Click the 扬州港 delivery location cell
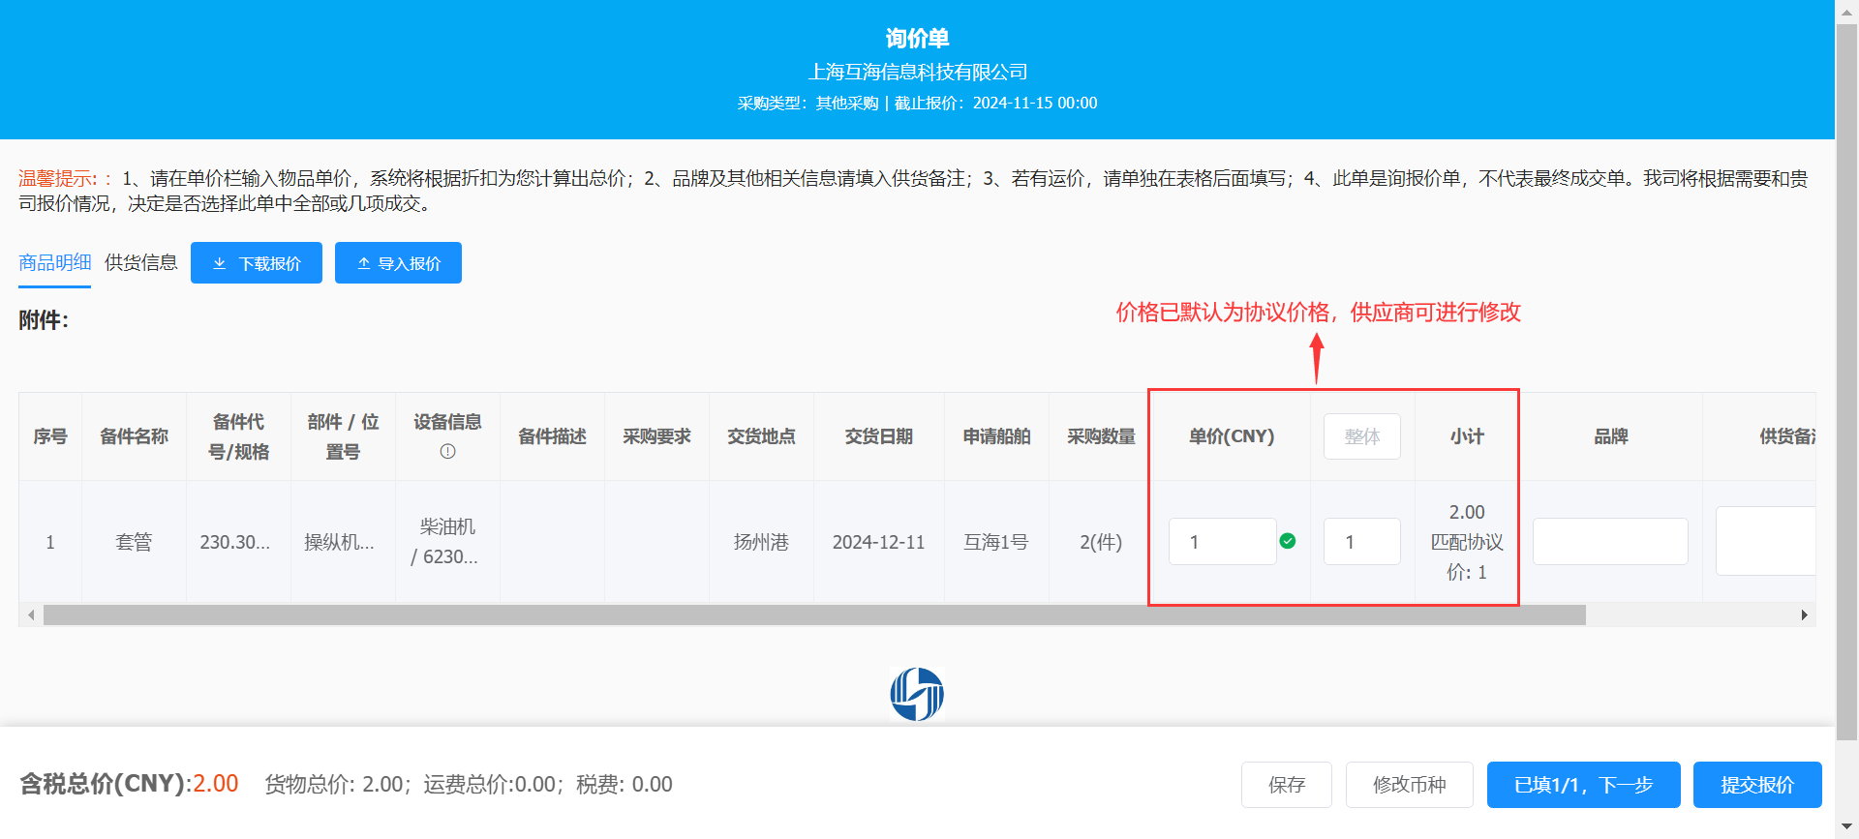The image size is (1859, 839). pyautogui.click(x=761, y=542)
